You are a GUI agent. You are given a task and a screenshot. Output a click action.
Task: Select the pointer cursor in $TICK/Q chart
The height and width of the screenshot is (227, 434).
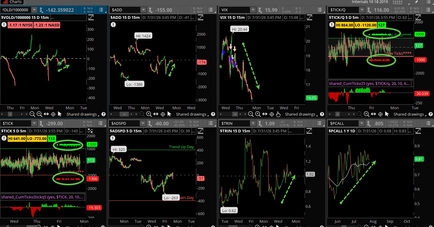[387, 114]
